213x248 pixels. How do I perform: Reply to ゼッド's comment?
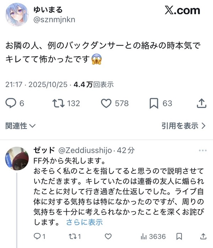click(37, 236)
